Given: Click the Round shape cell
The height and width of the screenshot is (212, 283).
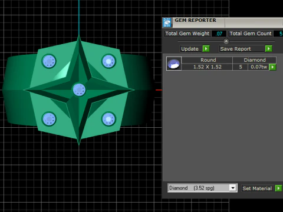Looking at the screenshot, I should (x=207, y=60).
